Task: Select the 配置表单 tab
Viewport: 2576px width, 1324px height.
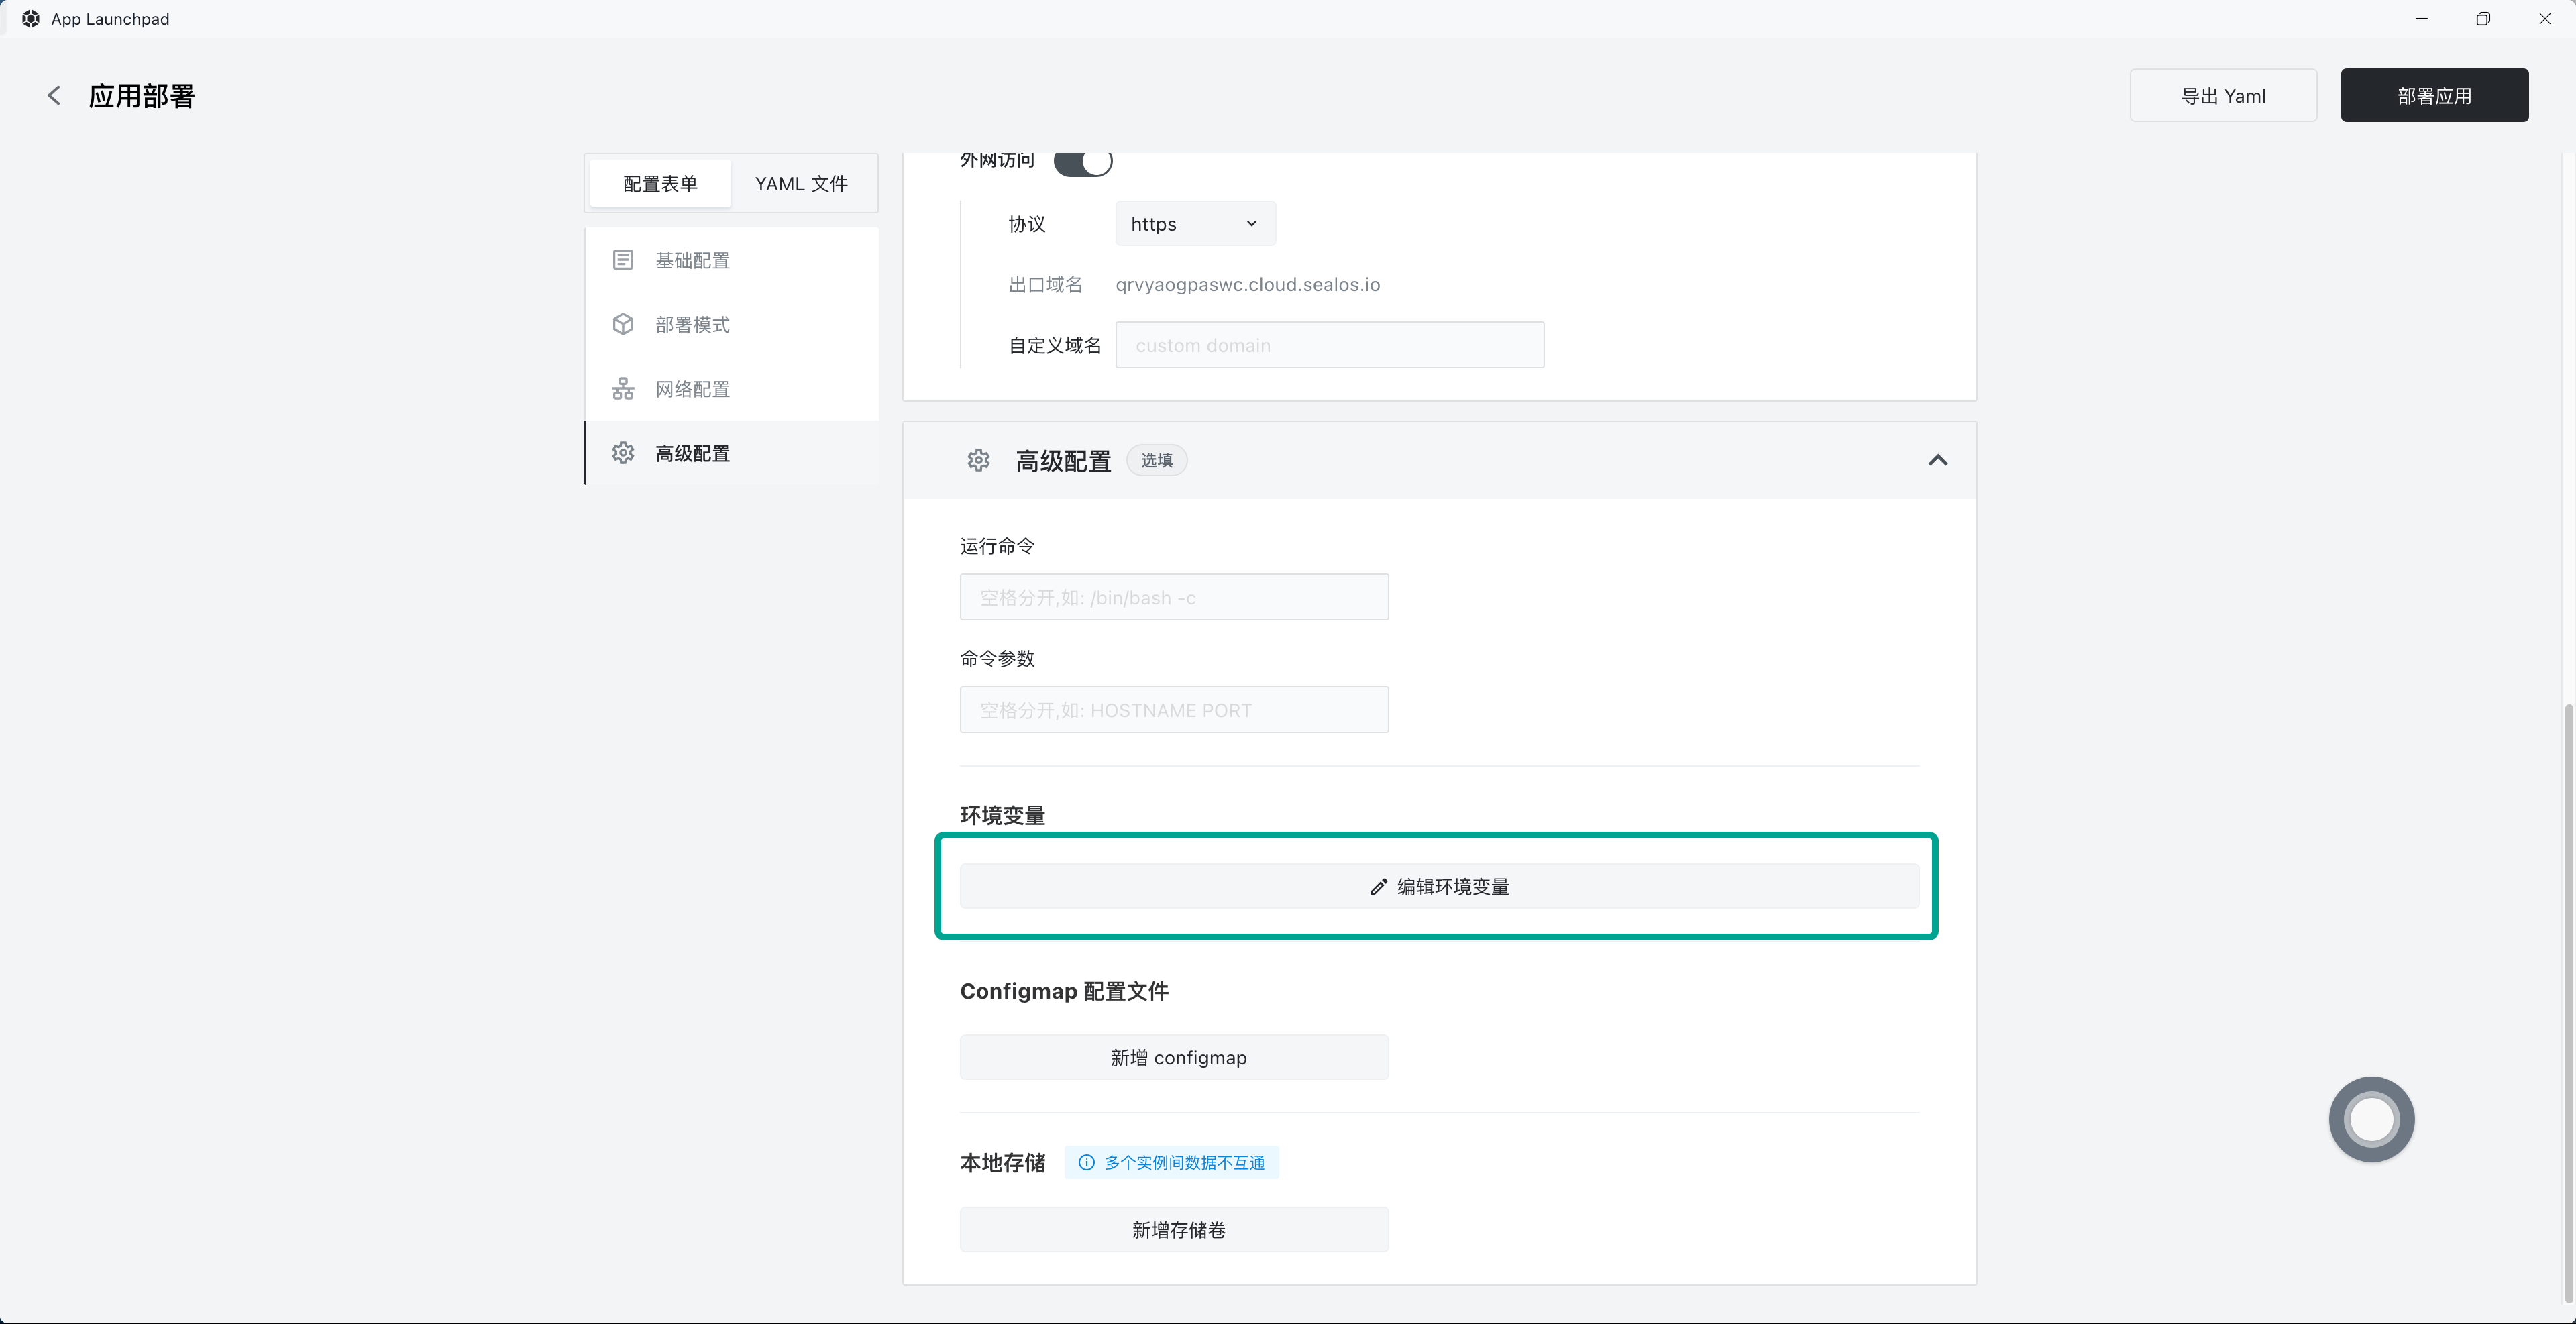Action: (x=660, y=184)
